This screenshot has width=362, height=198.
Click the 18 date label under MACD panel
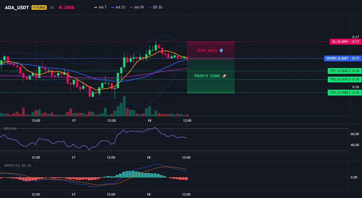(149, 194)
